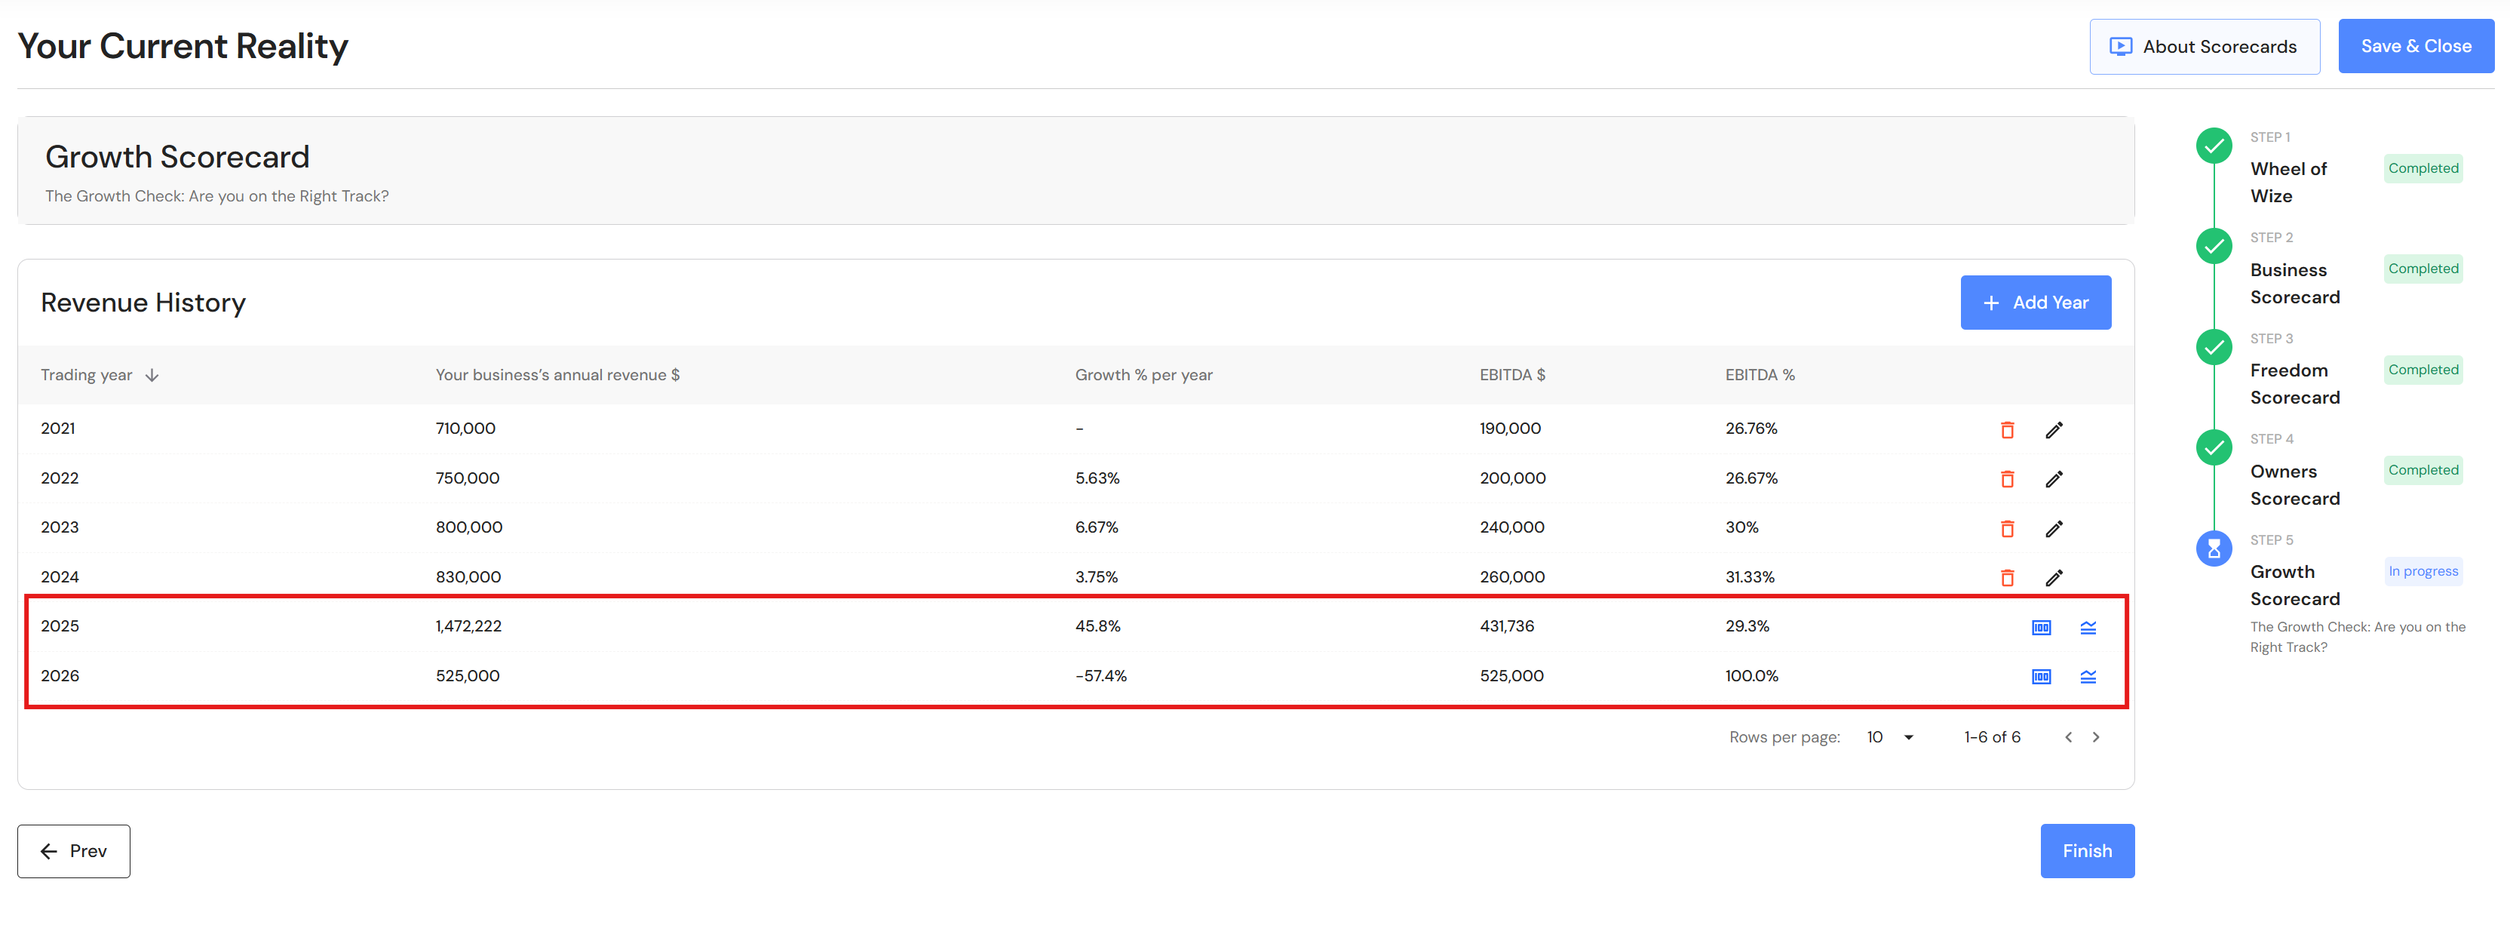
Task: Edit the 2021 revenue row
Action: (2053, 430)
